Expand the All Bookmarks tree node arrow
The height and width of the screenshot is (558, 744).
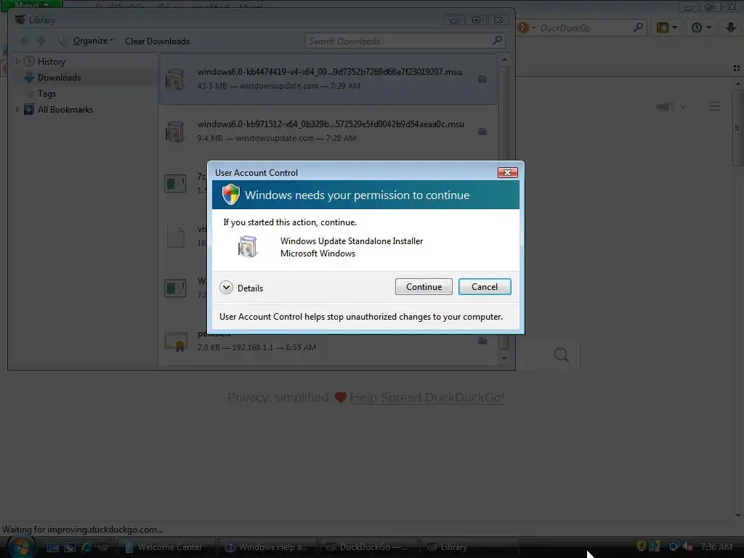[17, 110]
